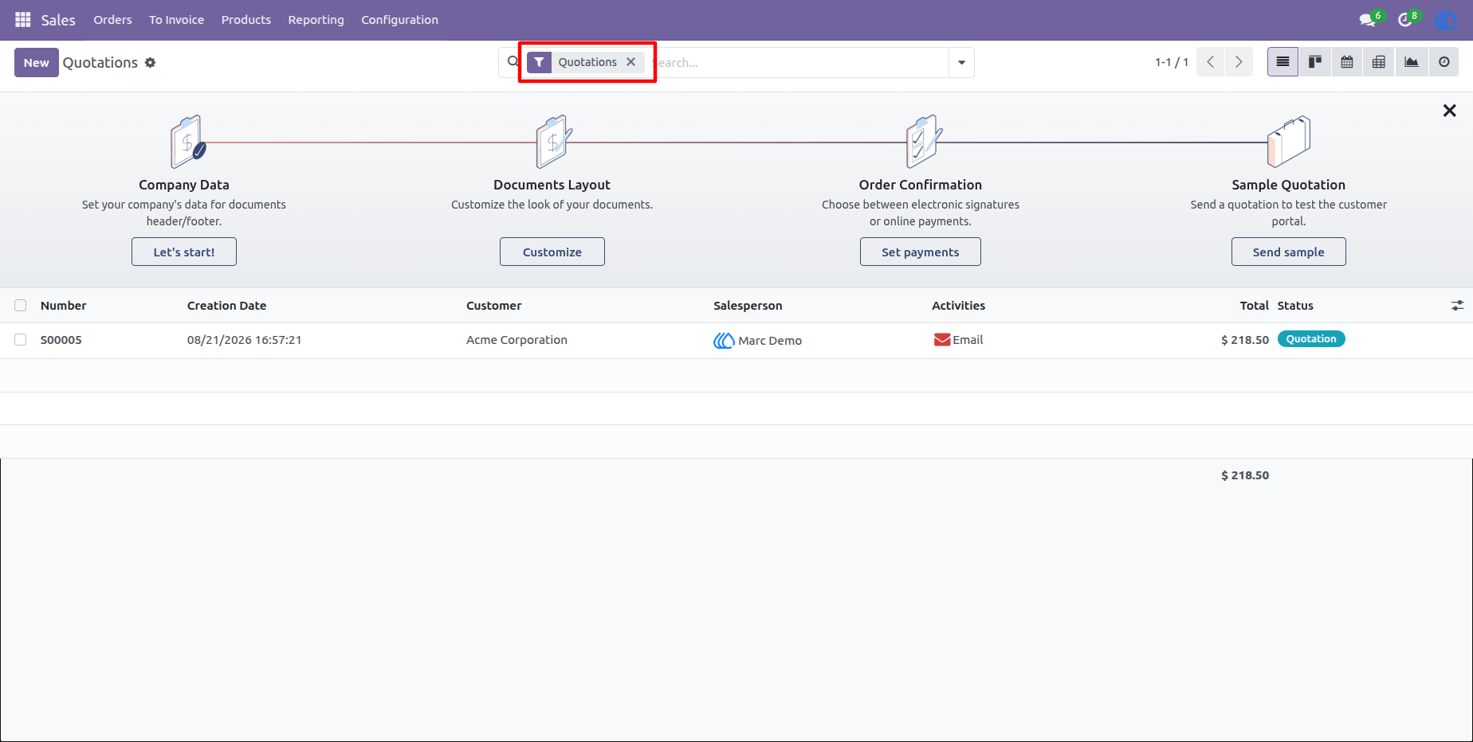Click the Sample Quotation box icon
1473x742 pixels.
tap(1289, 142)
